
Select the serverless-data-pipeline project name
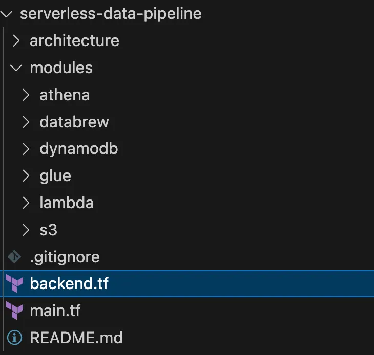111,14
